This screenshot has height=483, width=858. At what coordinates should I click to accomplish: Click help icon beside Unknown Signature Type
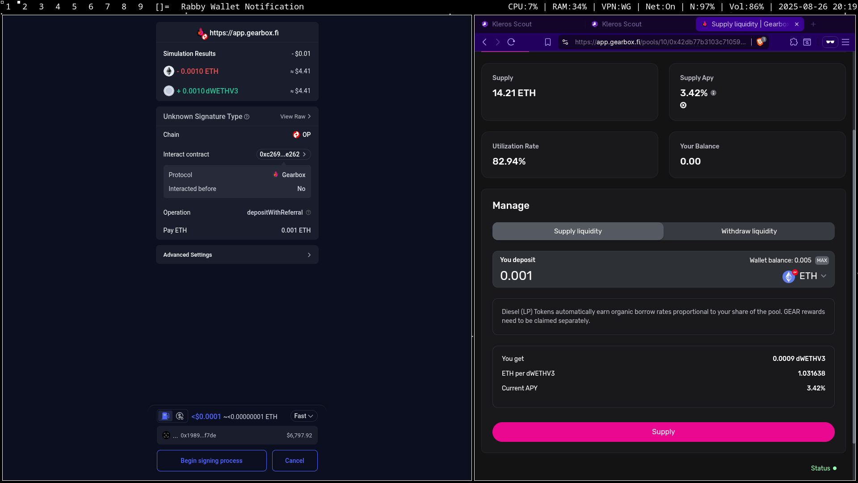[247, 117]
